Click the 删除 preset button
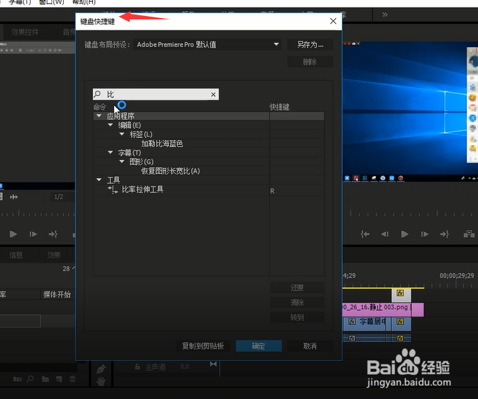 [310, 62]
